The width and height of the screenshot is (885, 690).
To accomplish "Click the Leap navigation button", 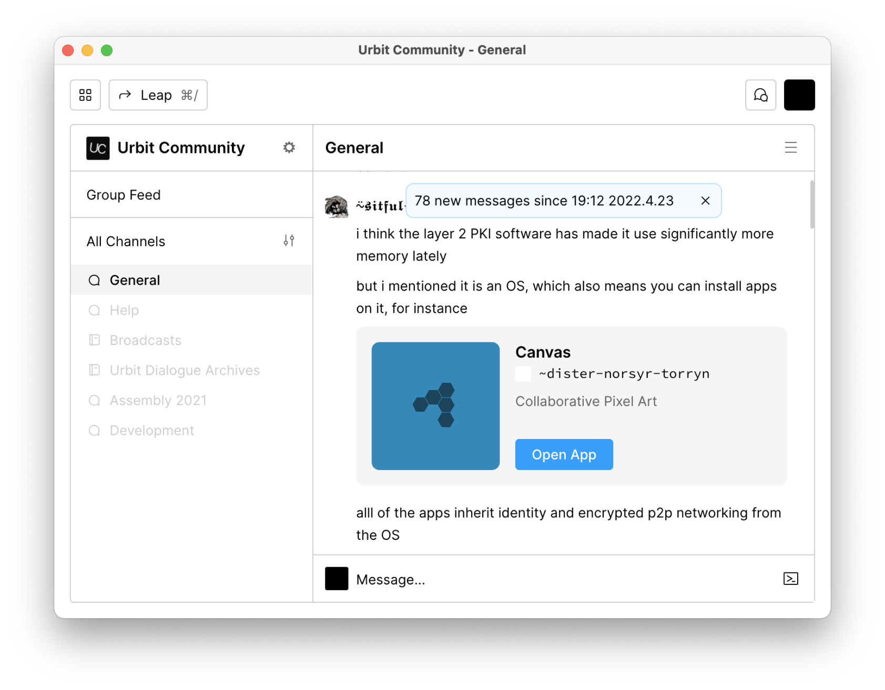I will coord(158,95).
